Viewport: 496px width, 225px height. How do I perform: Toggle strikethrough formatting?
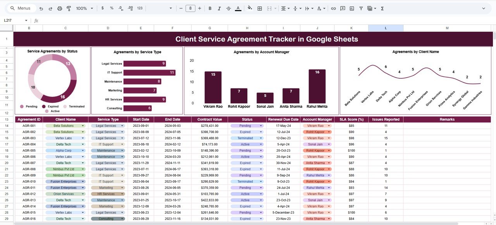tap(229, 8)
